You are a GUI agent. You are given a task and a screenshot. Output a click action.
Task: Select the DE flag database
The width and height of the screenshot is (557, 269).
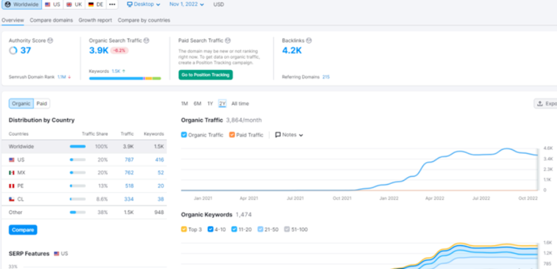pos(95,4)
